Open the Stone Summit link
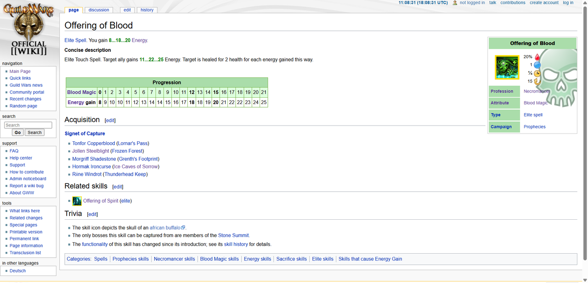Image resolution: width=588 pixels, height=283 pixels. click(233, 235)
